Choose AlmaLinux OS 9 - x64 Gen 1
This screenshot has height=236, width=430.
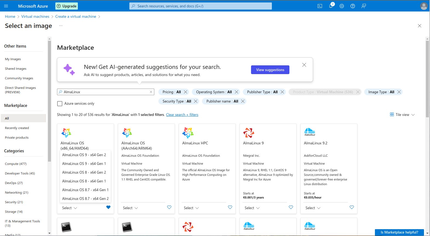(85, 164)
